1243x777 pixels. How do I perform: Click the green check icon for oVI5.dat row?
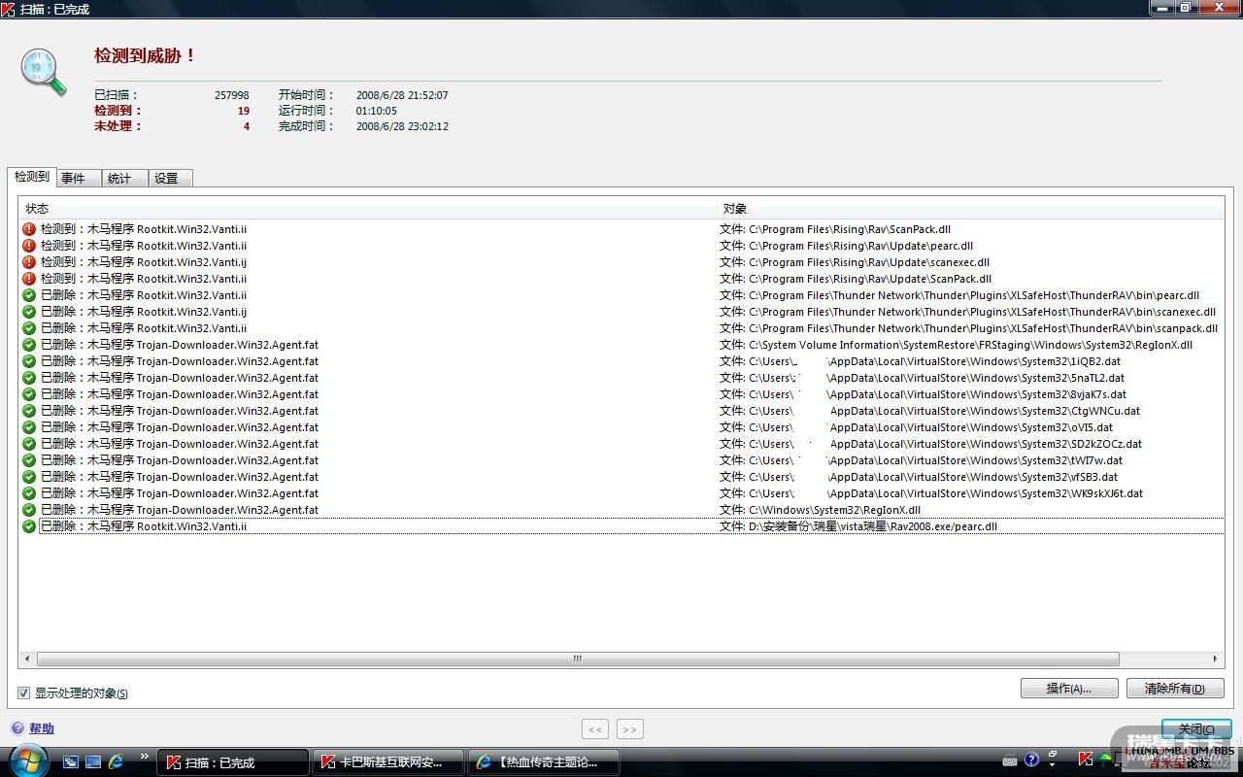[x=29, y=427]
